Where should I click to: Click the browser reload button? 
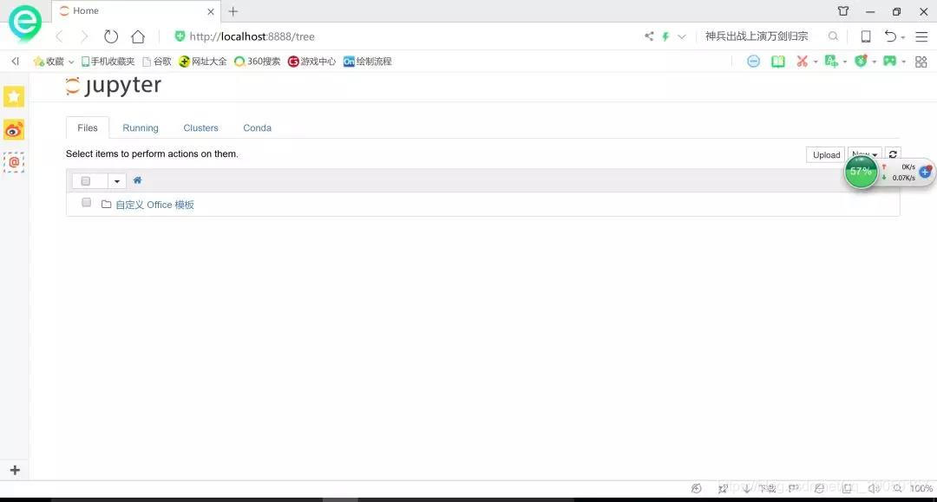tap(111, 36)
